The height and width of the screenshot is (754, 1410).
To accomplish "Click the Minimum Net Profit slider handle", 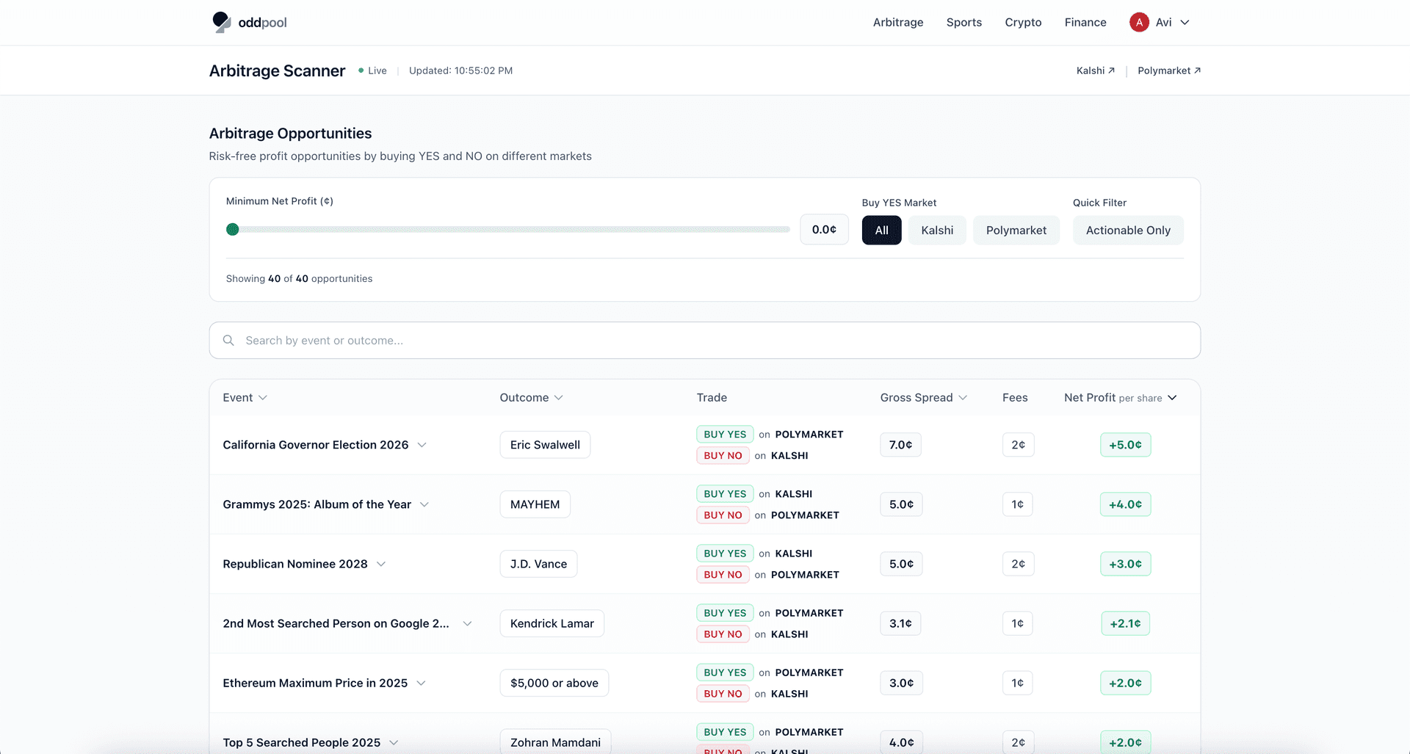I will 233,229.
